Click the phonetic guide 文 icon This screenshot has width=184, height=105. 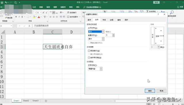(45, 17)
